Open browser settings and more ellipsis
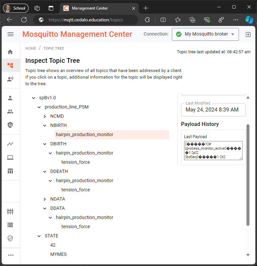Image resolution: width=257 pixels, height=266 pixels. [x=236, y=20]
